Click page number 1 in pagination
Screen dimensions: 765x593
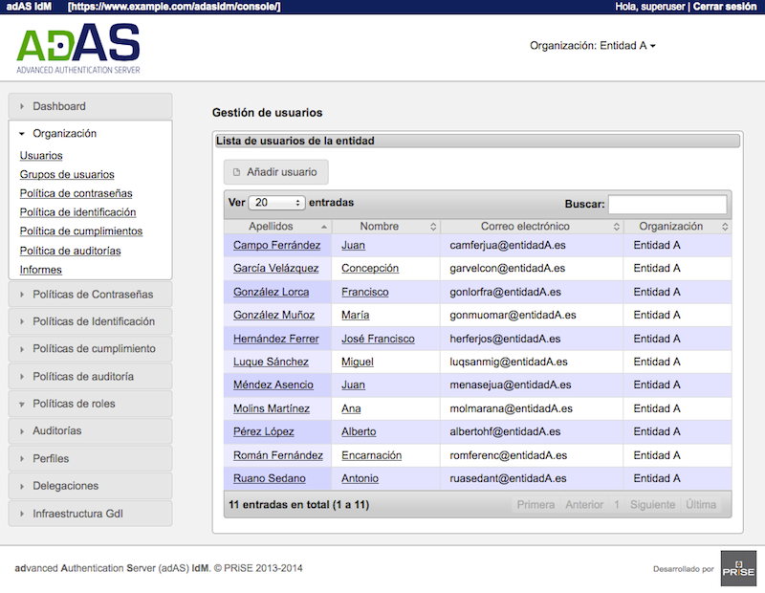click(617, 505)
